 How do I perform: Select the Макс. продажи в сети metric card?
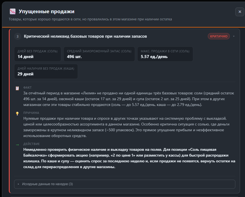click(165, 54)
